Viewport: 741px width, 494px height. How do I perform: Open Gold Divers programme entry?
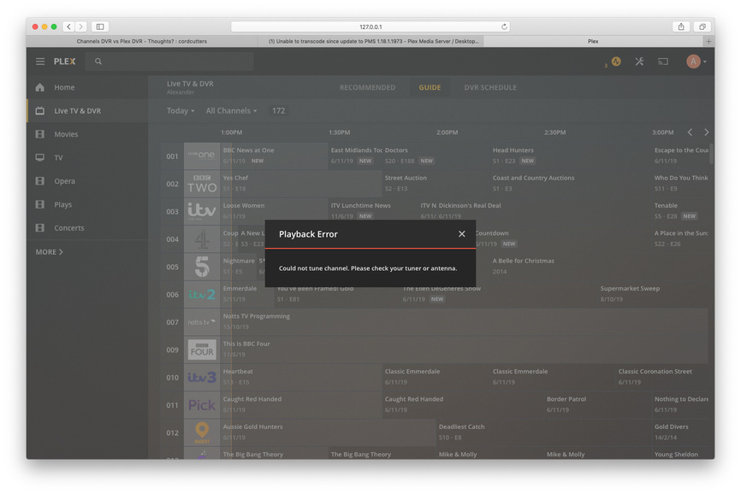point(680,432)
